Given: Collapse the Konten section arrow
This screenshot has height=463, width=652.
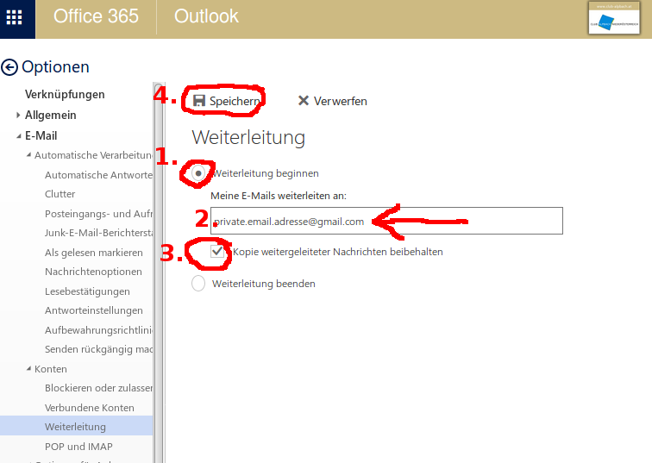Looking at the screenshot, I should pyautogui.click(x=28, y=369).
